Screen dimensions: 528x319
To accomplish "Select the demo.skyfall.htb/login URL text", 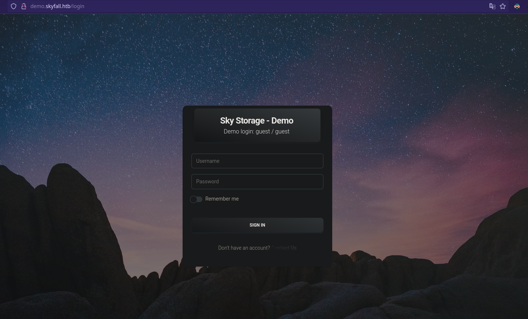I will [x=57, y=6].
